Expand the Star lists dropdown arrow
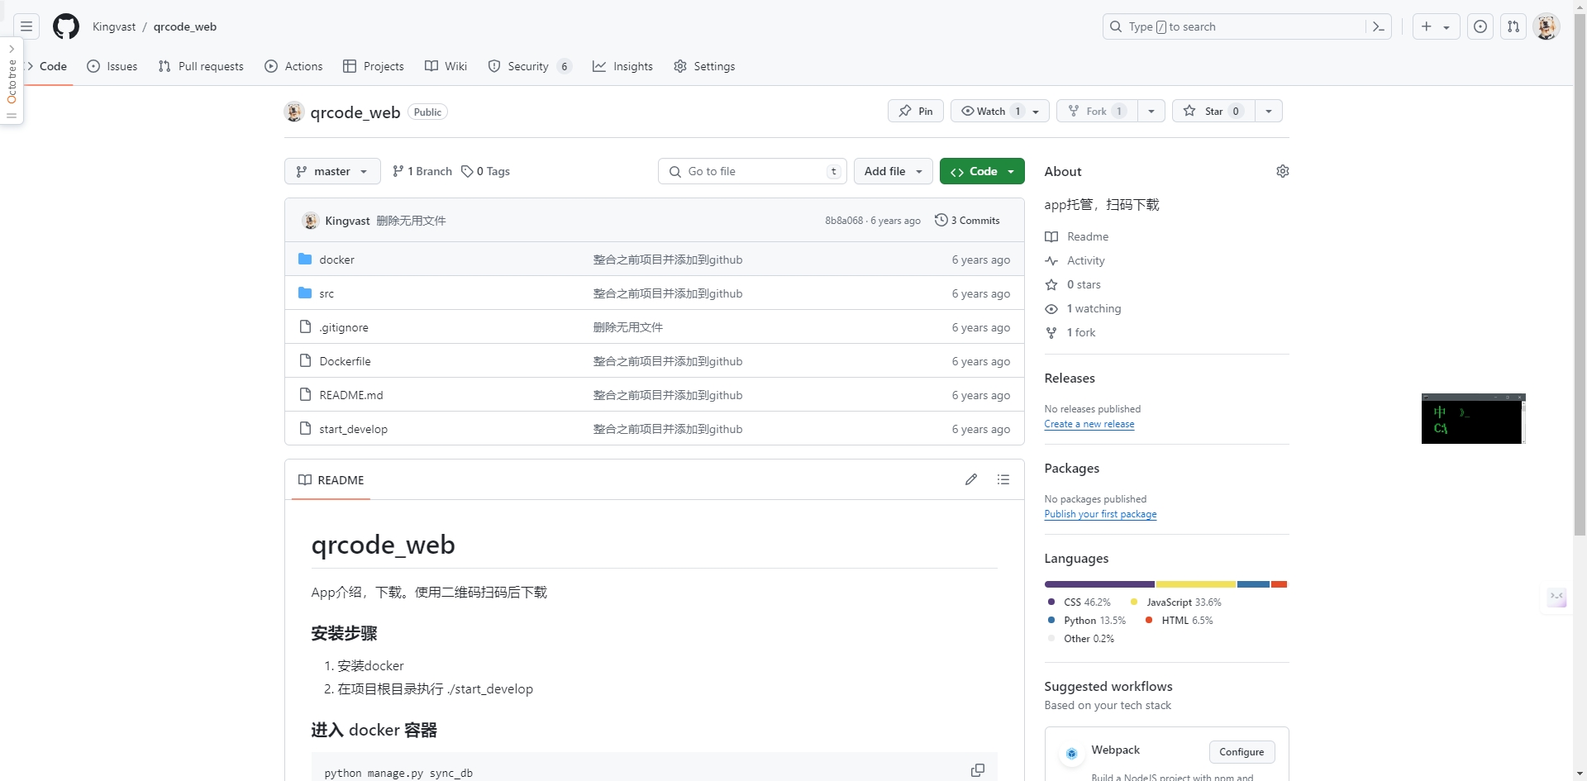1587x781 pixels. click(x=1269, y=111)
